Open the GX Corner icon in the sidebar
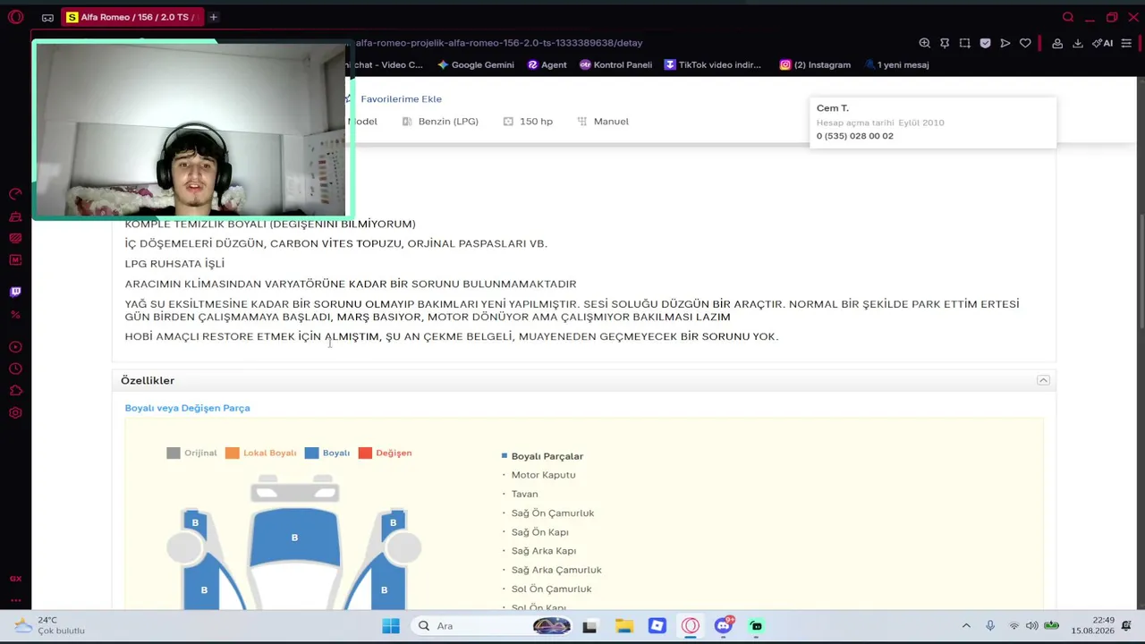The width and height of the screenshot is (1145, 644). tap(15, 579)
